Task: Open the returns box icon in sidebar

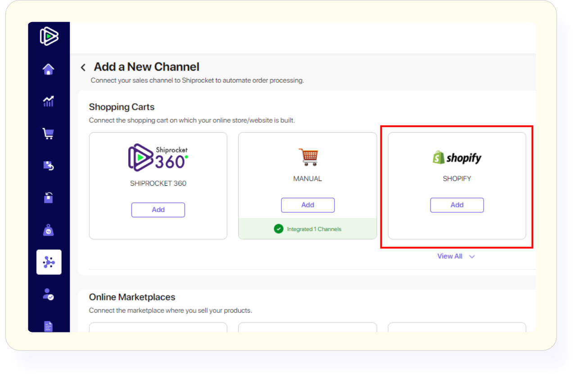Action: tap(49, 166)
